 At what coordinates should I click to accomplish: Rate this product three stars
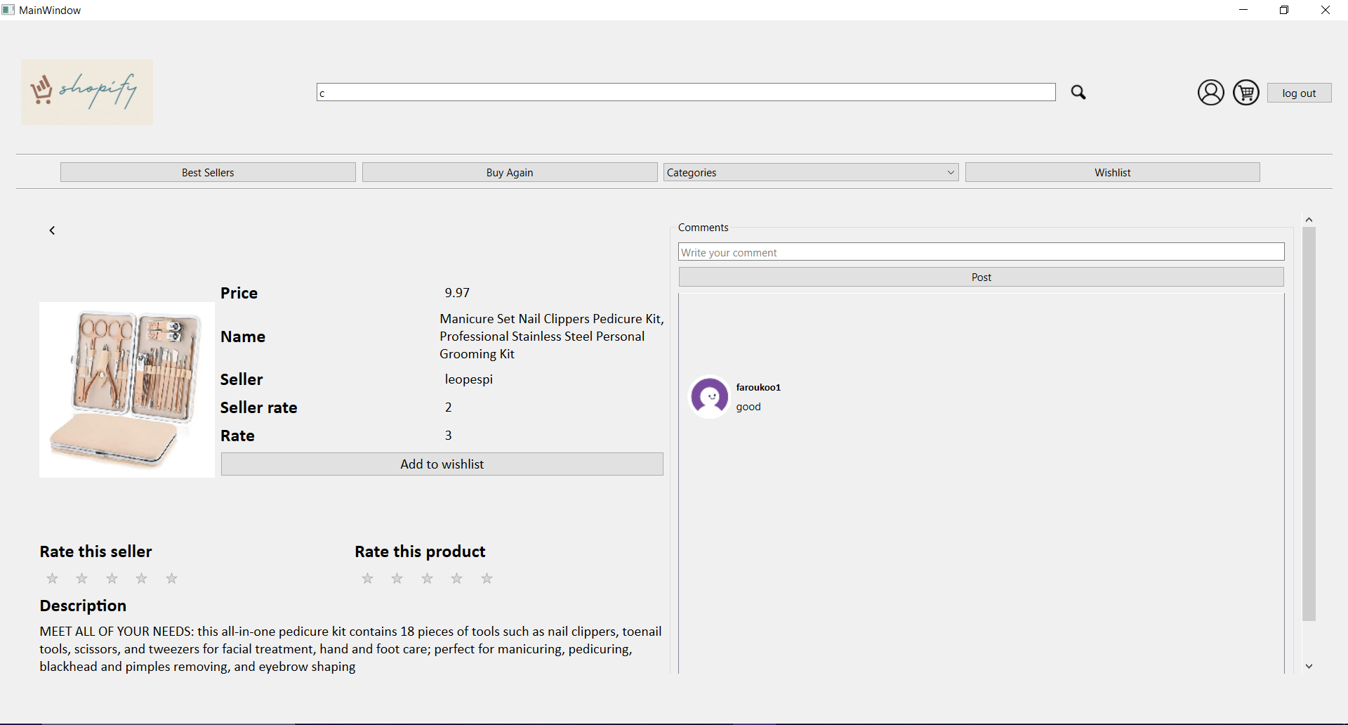(427, 578)
